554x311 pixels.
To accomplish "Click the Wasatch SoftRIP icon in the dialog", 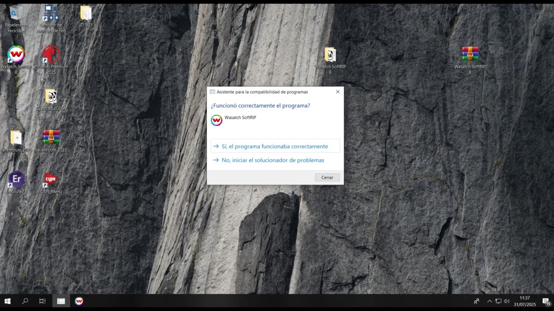I will 216,120.
